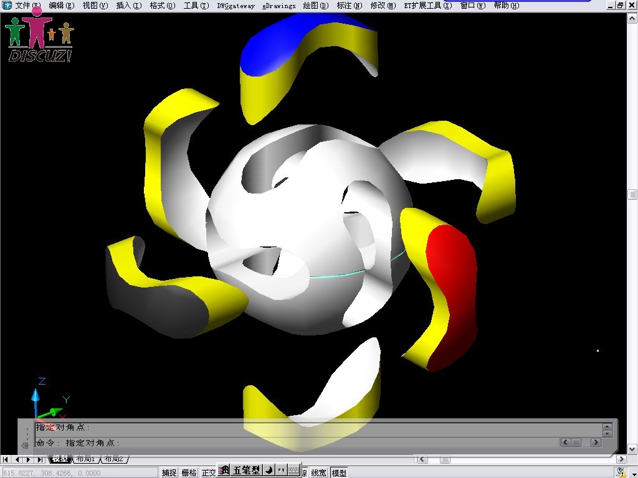
Task: Click the vertical scrollbar up arrow
Action: (632, 18)
